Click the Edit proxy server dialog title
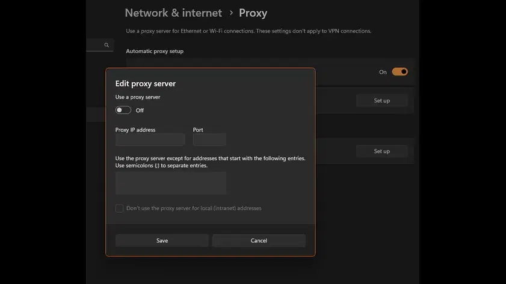The image size is (506, 284). [145, 83]
